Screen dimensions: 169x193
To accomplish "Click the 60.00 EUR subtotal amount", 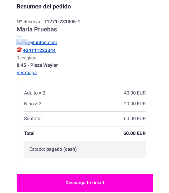I will [x=135, y=119].
